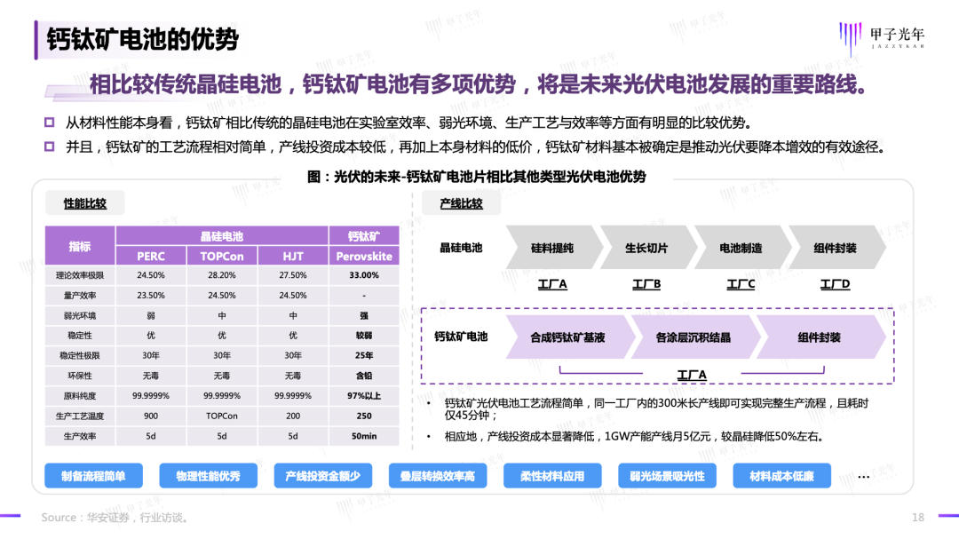Click the 材料成本低廉 tag

[781, 476]
